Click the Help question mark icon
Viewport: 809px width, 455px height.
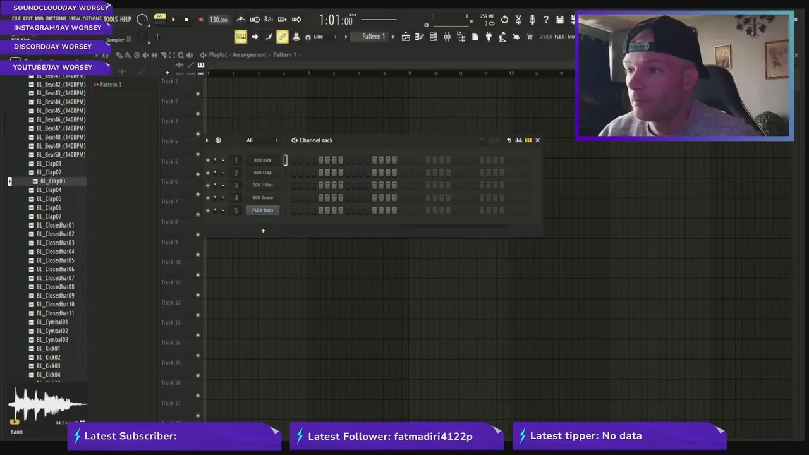coord(546,20)
